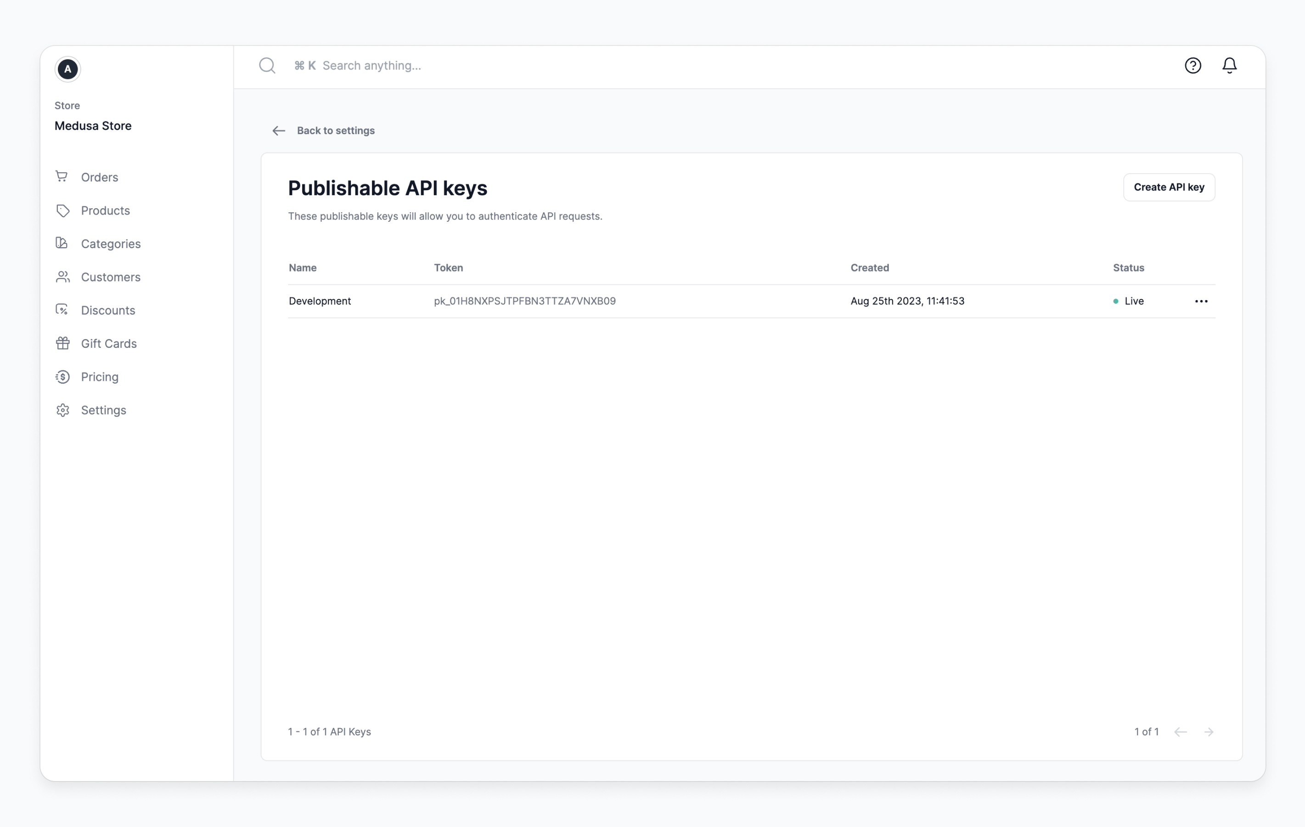Click the search magnifier icon
1305x827 pixels.
click(x=267, y=66)
